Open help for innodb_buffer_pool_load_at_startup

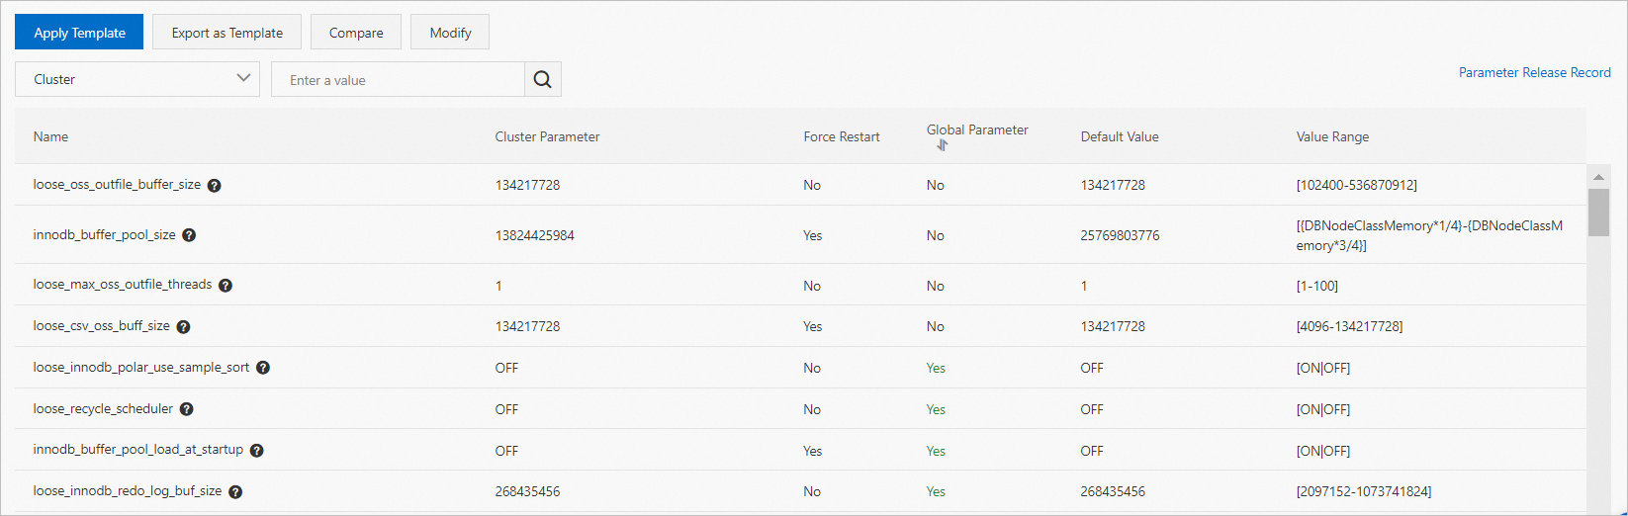256,451
